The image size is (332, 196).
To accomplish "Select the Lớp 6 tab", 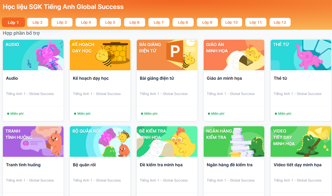I will (135, 22).
